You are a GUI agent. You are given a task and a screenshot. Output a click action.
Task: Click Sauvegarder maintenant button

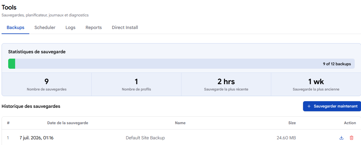[x=332, y=106]
